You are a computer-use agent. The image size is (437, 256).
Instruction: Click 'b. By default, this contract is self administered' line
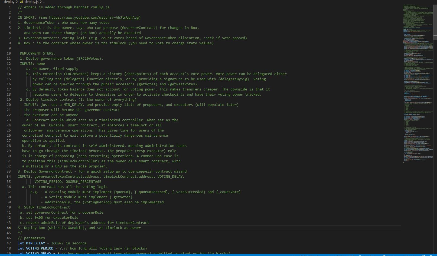pyautogui.click(x=104, y=146)
